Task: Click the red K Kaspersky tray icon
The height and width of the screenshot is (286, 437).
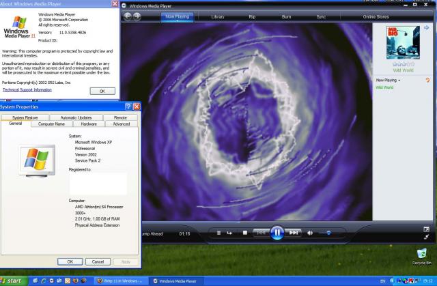Action: pyautogui.click(x=411, y=281)
